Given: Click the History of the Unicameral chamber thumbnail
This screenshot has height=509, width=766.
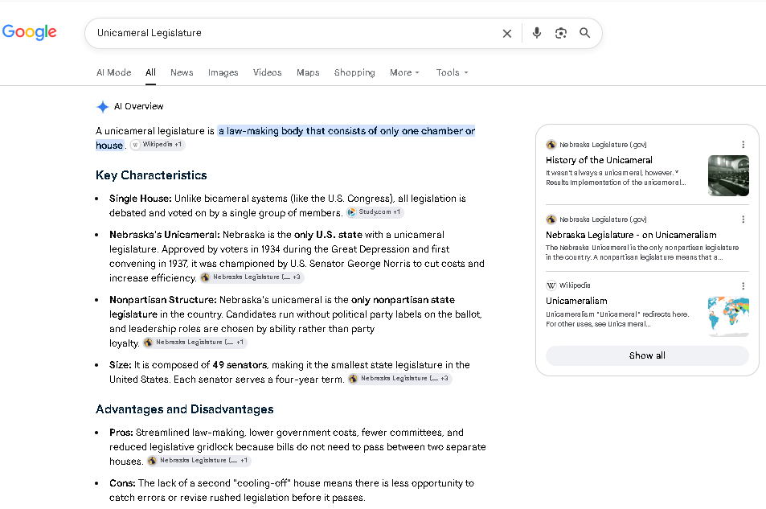Looking at the screenshot, I should pyautogui.click(x=728, y=175).
